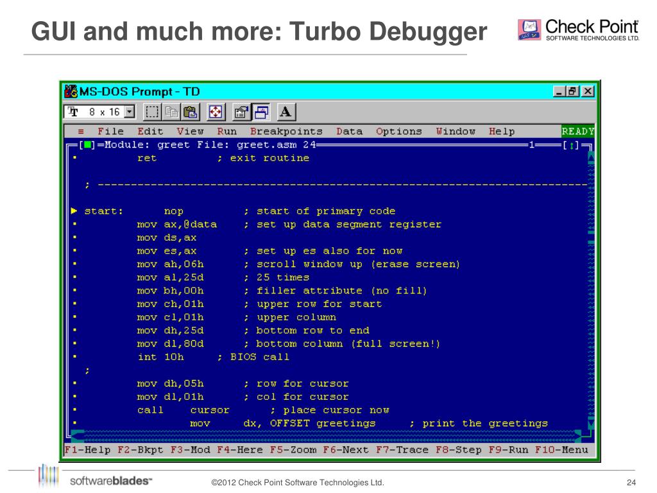Open the Properties toolbar icon
Viewport: 657px width, 493px height.
tap(241, 112)
